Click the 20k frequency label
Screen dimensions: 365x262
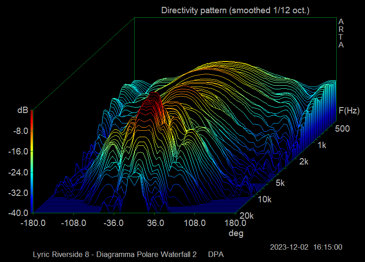(x=246, y=216)
